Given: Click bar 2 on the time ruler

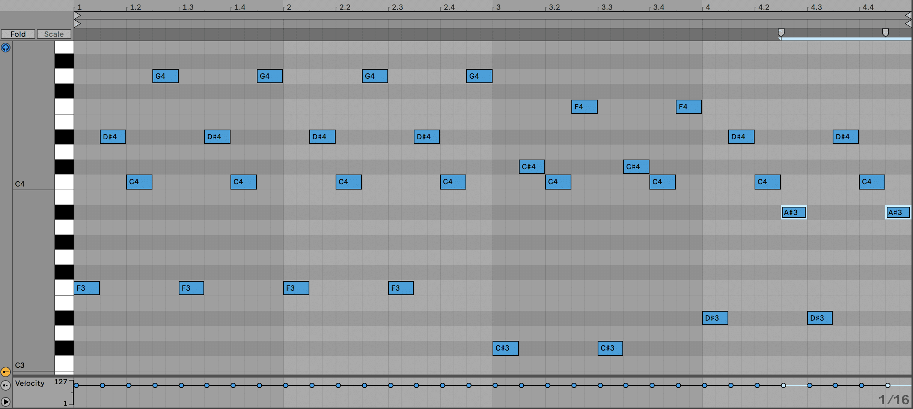Looking at the screenshot, I should 289,7.
